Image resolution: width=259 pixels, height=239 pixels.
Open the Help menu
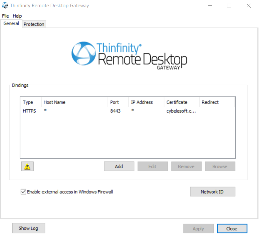coord(17,16)
